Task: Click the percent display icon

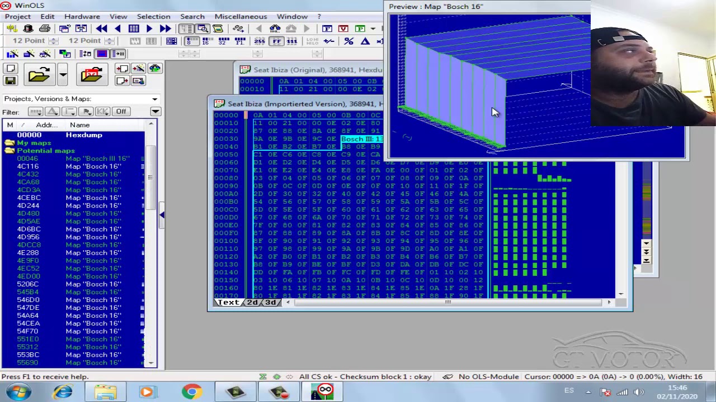Action: click(x=348, y=41)
